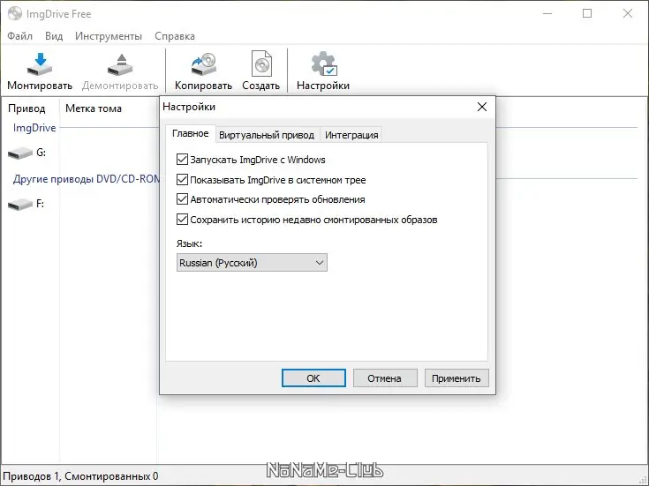Toggle Сохранить историю недавно смонтированных образов
649x486 pixels.
pos(182,220)
